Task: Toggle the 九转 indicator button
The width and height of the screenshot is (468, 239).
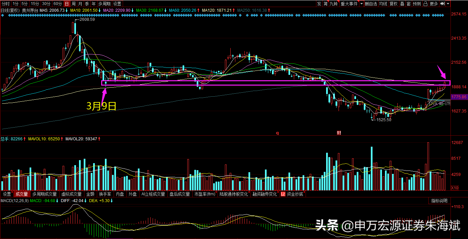Action: click(334, 4)
